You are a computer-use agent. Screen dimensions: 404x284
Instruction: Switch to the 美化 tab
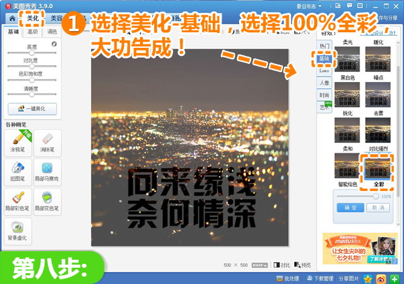(x=32, y=18)
